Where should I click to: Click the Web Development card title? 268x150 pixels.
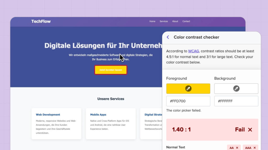pos(48,115)
